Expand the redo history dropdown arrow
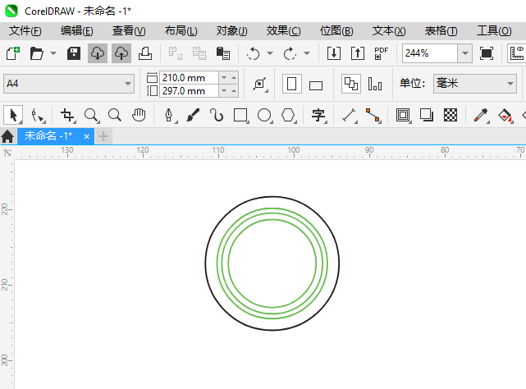This screenshot has height=389, width=526. (x=307, y=53)
